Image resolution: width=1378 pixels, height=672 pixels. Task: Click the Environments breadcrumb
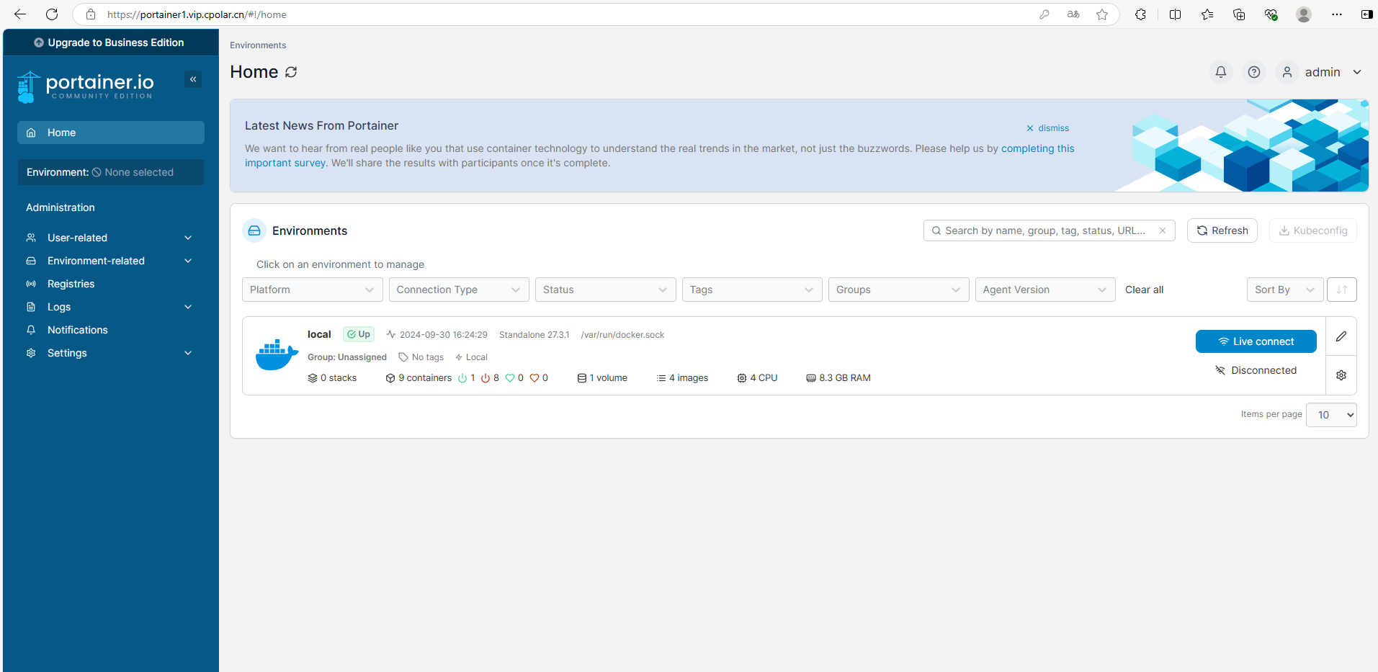coord(258,45)
